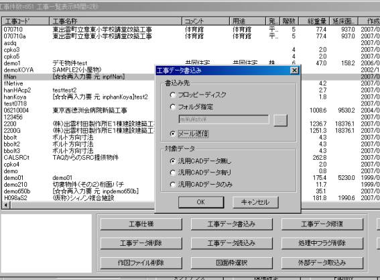Click the 図面枠選択 button
This screenshot has height=280, width=380.
231,263
